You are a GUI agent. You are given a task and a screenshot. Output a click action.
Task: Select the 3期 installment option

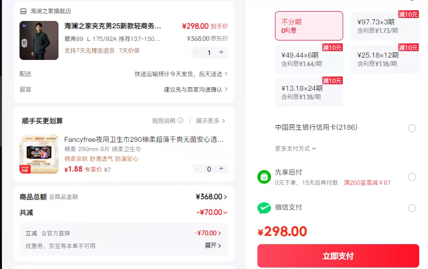pos(385,26)
